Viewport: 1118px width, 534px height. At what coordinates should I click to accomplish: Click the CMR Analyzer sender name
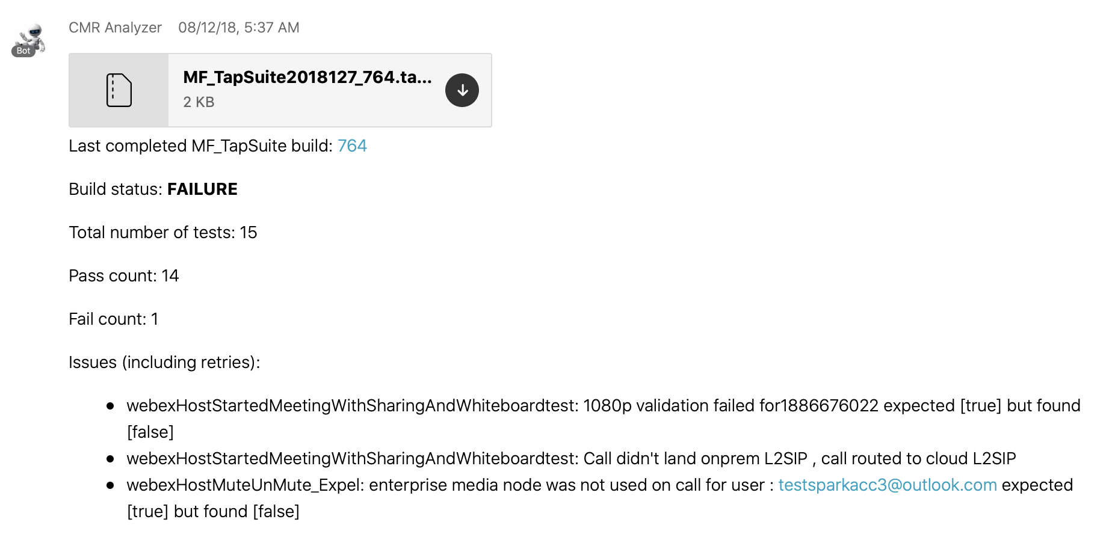115,28
